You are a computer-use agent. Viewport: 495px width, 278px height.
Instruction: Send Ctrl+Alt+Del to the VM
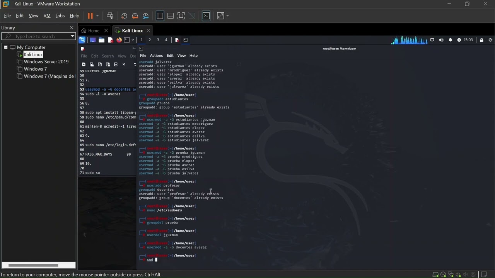pyautogui.click(x=110, y=16)
